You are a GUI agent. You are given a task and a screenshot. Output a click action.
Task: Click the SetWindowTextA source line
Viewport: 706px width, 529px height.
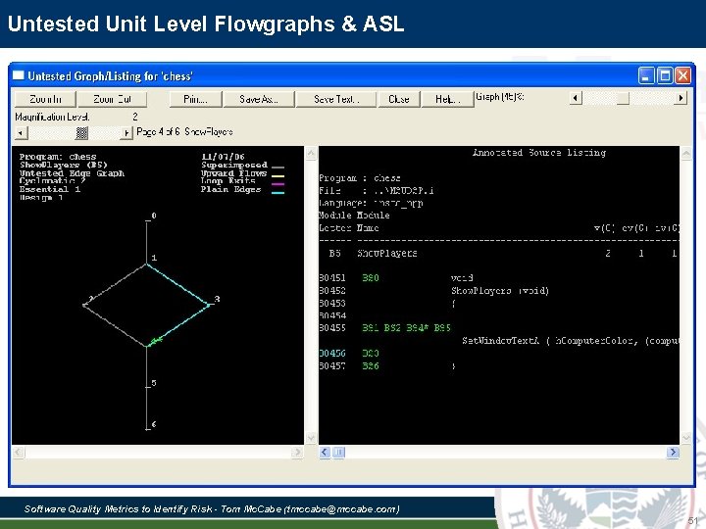pos(570,341)
